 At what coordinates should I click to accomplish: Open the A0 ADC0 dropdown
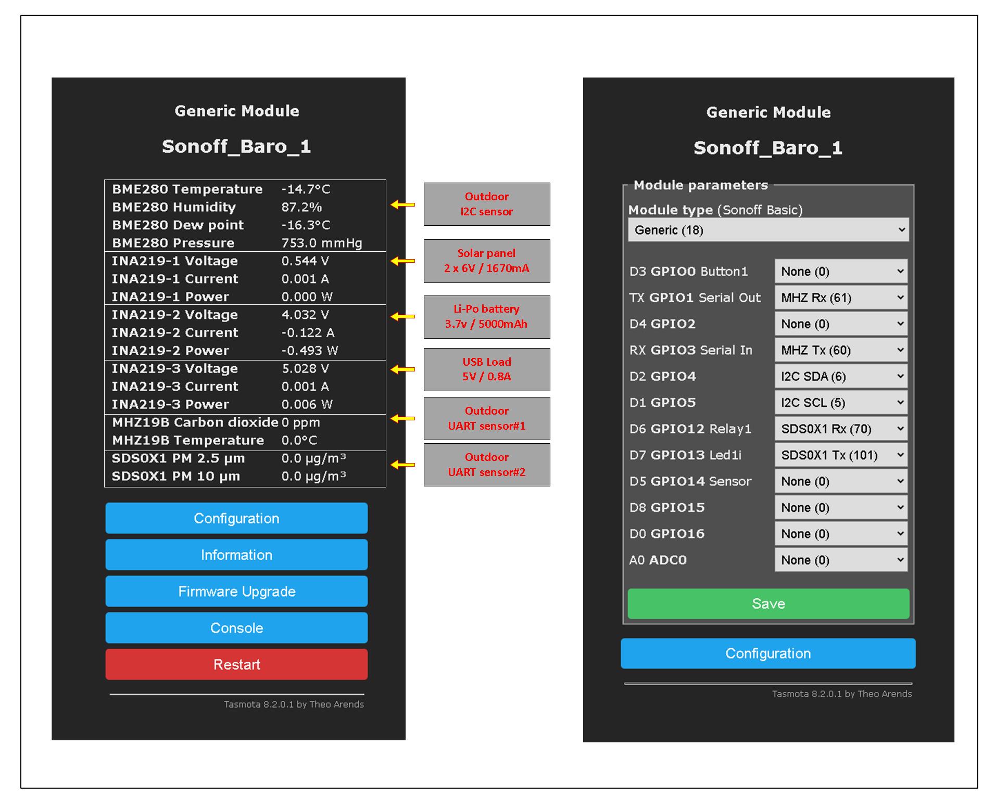pyautogui.click(x=840, y=560)
